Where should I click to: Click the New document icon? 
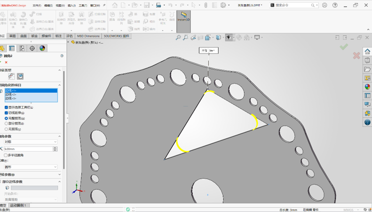click(x=123, y=5)
